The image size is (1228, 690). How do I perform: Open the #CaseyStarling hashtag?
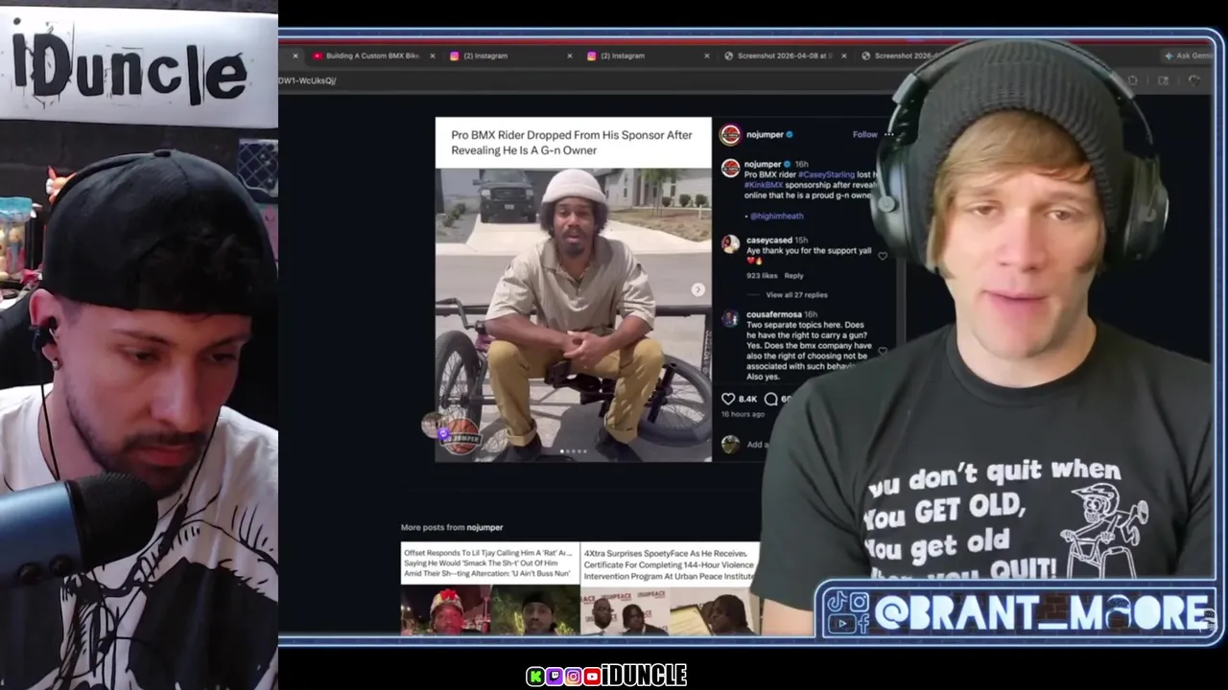[x=826, y=174]
